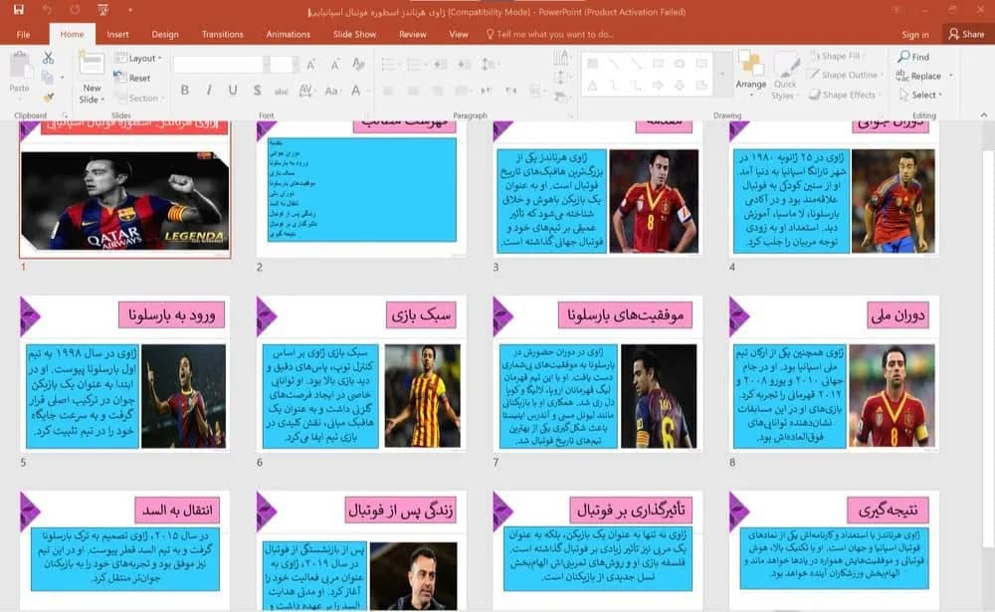The height and width of the screenshot is (612, 995).
Task: Toggle Text Shadow formatting
Action: (x=257, y=91)
